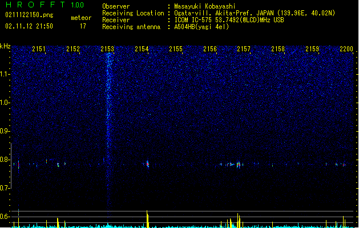Screen dimensions: 359x228
Task: Click the yellow intensity spike near 2157
Action: coord(239,221)
